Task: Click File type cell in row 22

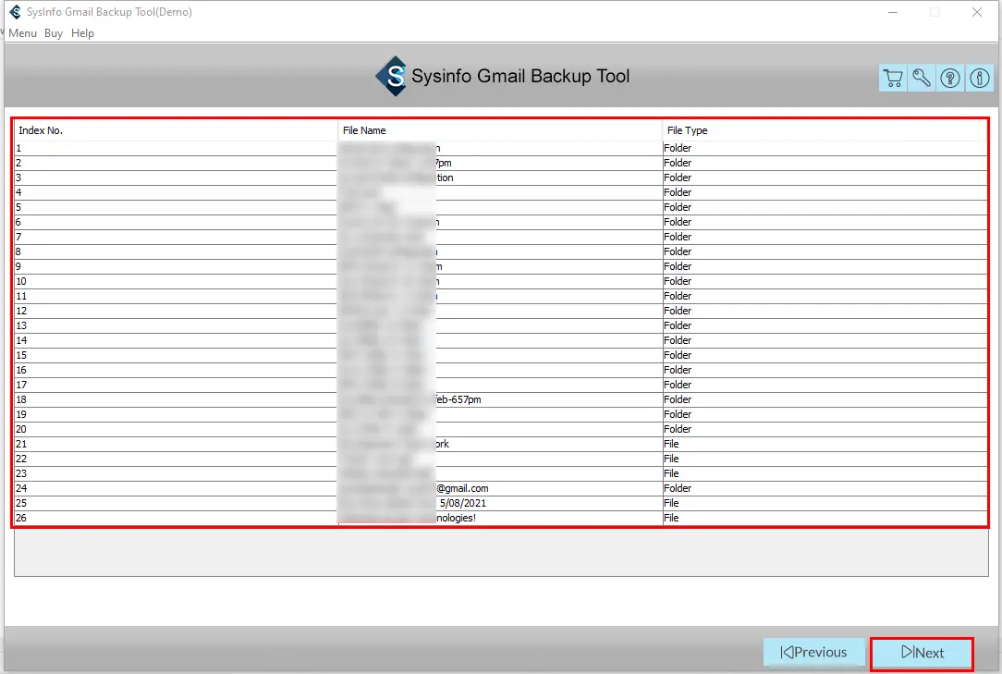Action: pos(825,460)
